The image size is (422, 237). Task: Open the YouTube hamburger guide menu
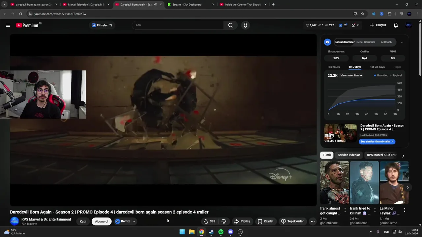(x=8, y=25)
